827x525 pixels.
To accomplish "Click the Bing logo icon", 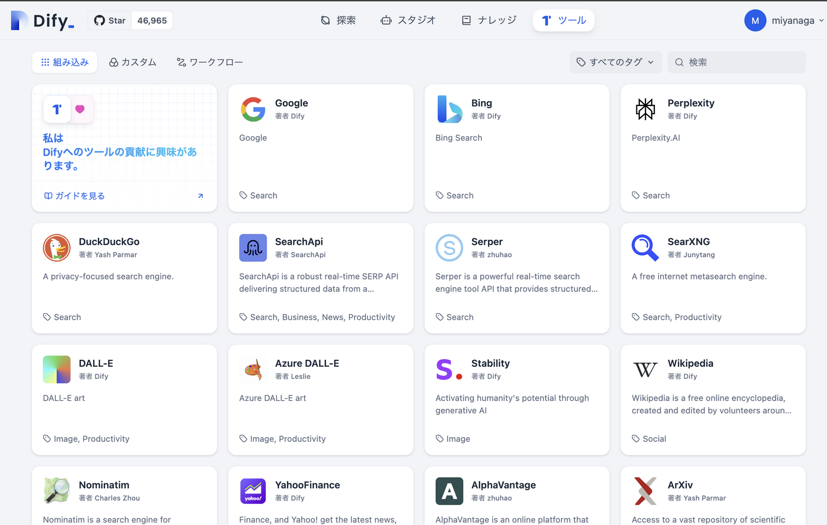I will 450,110.
